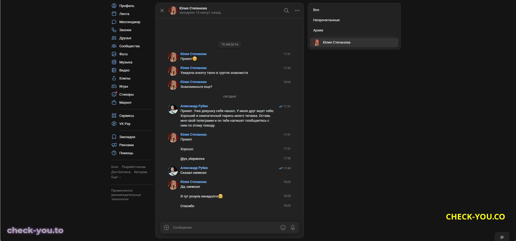This screenshot has height=241, width=516.
Task: Record a voice message with microphone icon
Action: (293, 228)
